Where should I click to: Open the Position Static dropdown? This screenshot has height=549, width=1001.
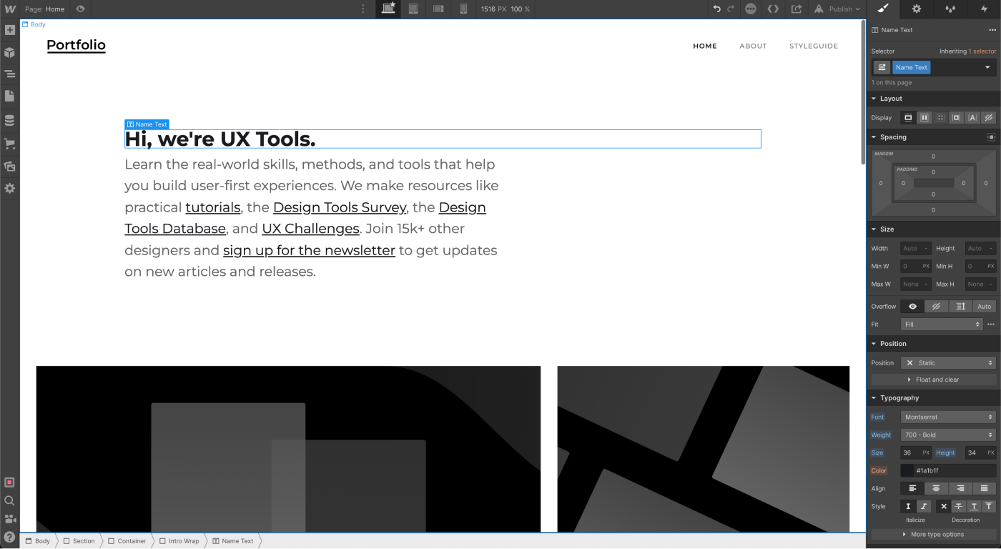coord(948,362)
